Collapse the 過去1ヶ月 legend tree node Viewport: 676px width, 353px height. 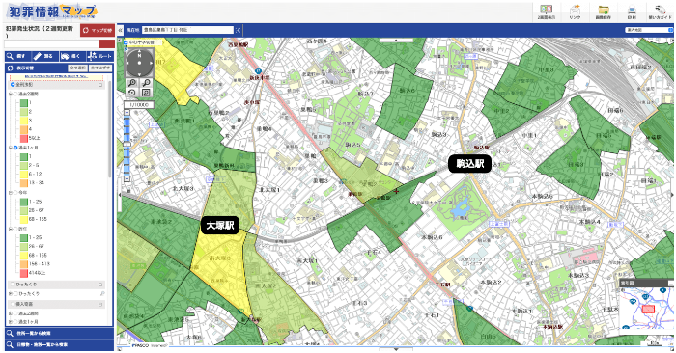[x=11, y=148]
